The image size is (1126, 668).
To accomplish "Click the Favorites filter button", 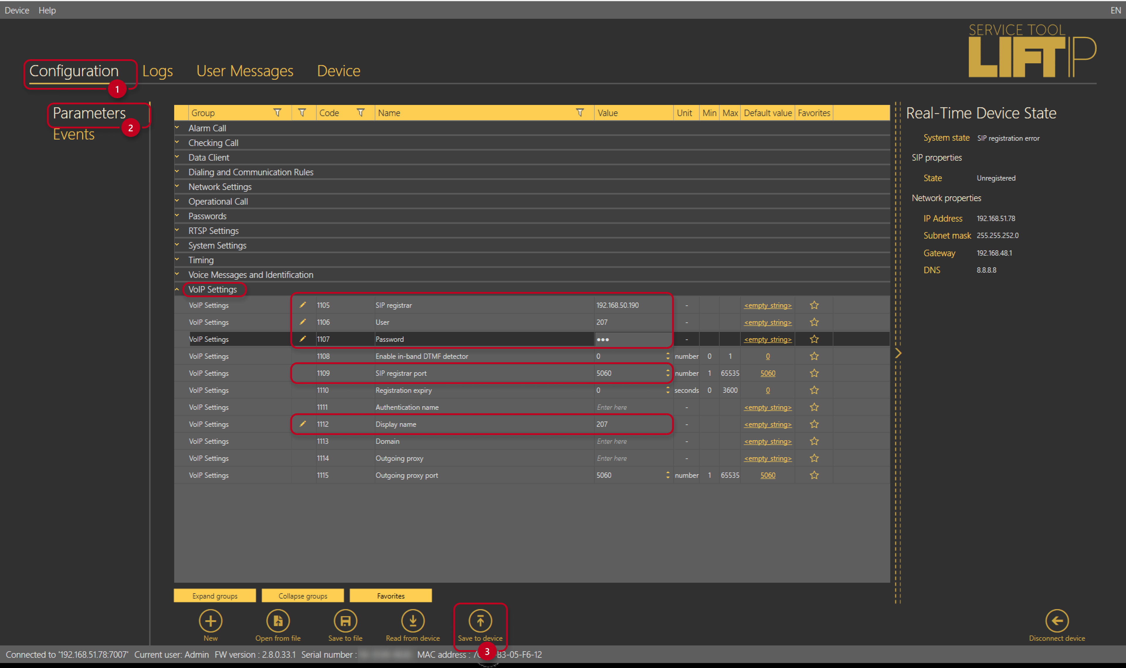I will coord(390,596).
